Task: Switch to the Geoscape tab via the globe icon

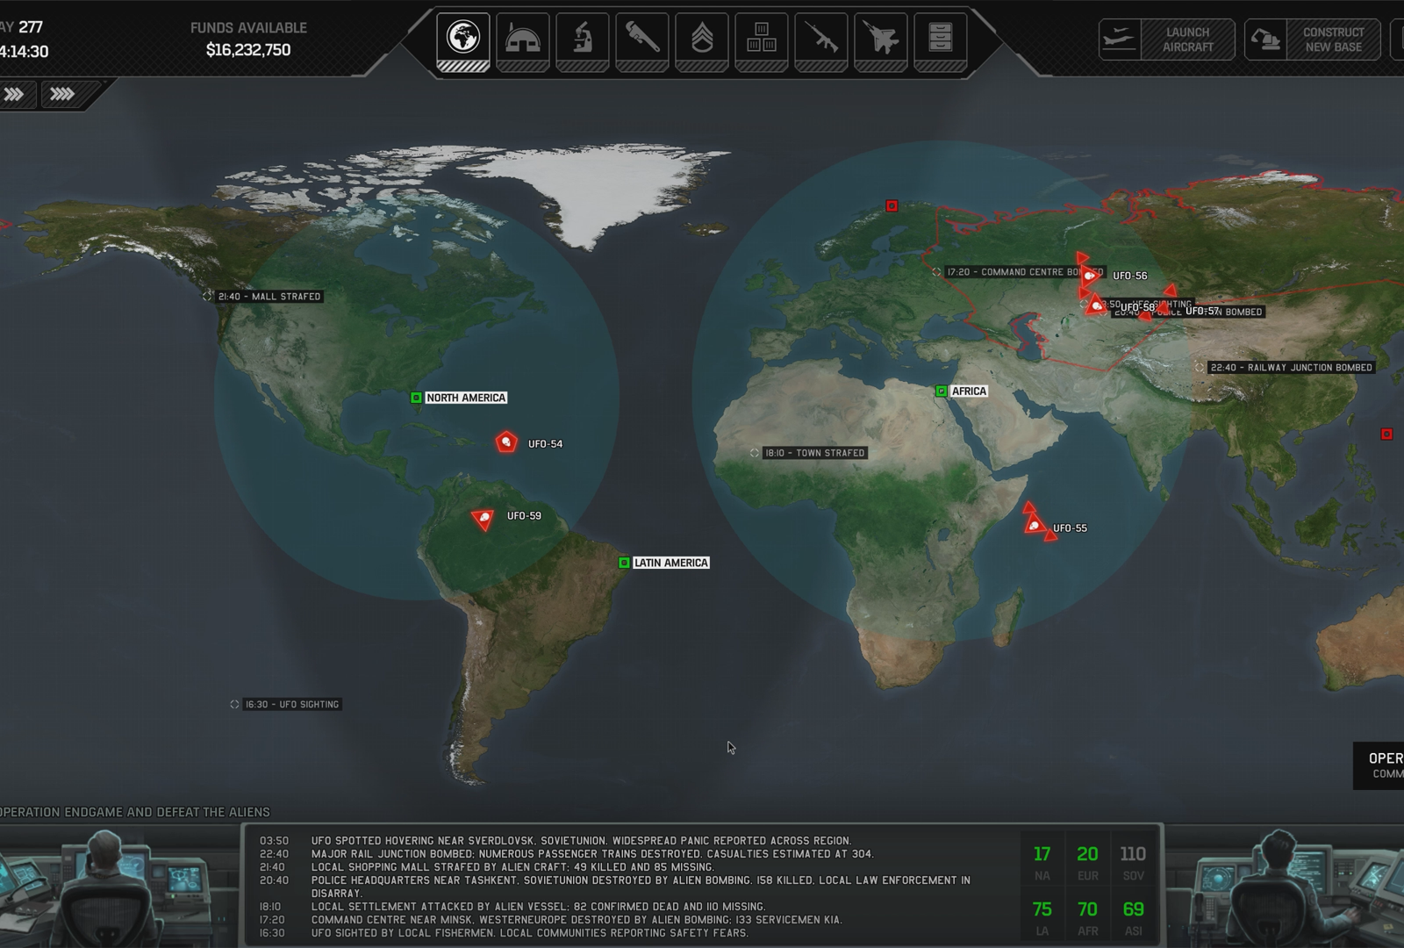Action: point(463,39)
